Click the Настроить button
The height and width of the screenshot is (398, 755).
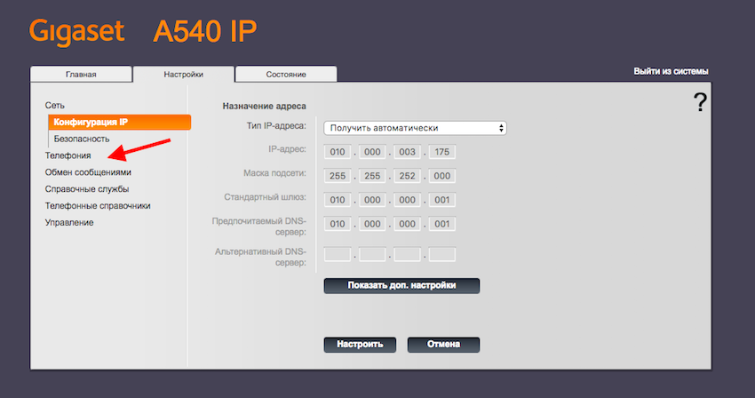point(360,344)
